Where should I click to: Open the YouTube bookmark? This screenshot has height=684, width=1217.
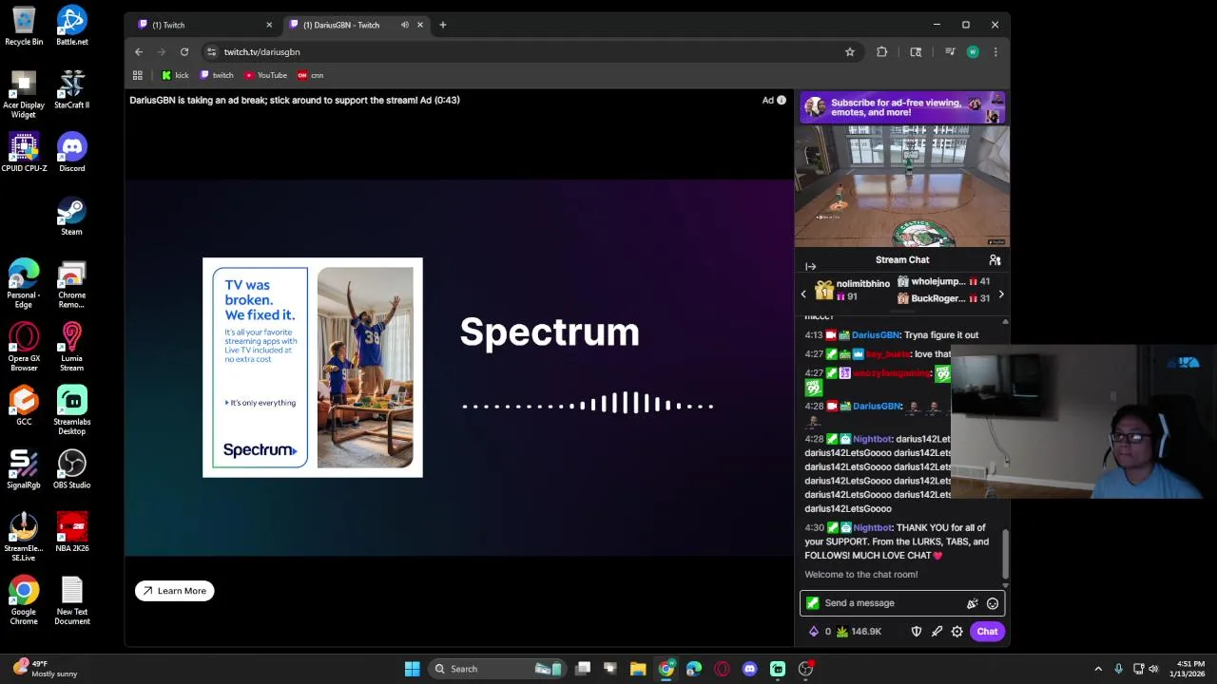point(266,75)
